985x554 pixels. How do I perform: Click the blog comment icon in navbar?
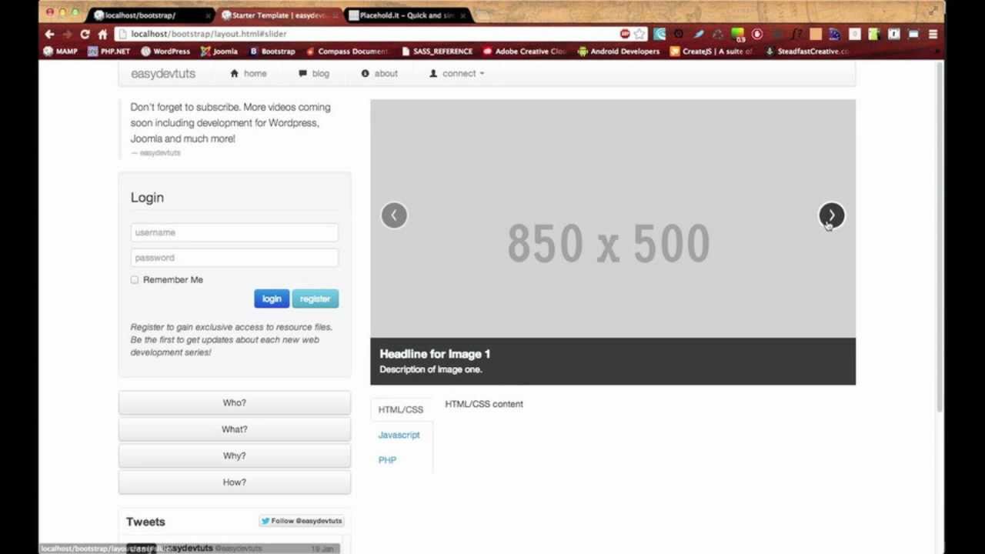[303, 73]
